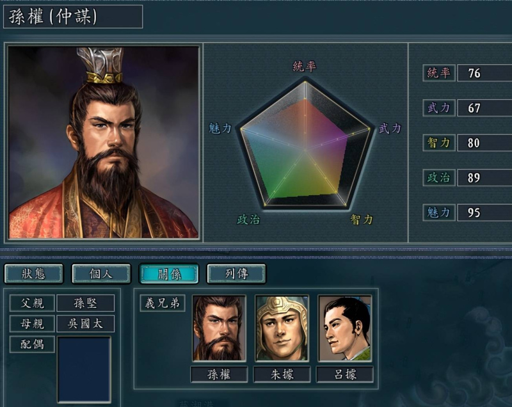Screen dimensions: 512x407
Task: Click the 武力 stat label icon
Action: (x=439, y=108)
